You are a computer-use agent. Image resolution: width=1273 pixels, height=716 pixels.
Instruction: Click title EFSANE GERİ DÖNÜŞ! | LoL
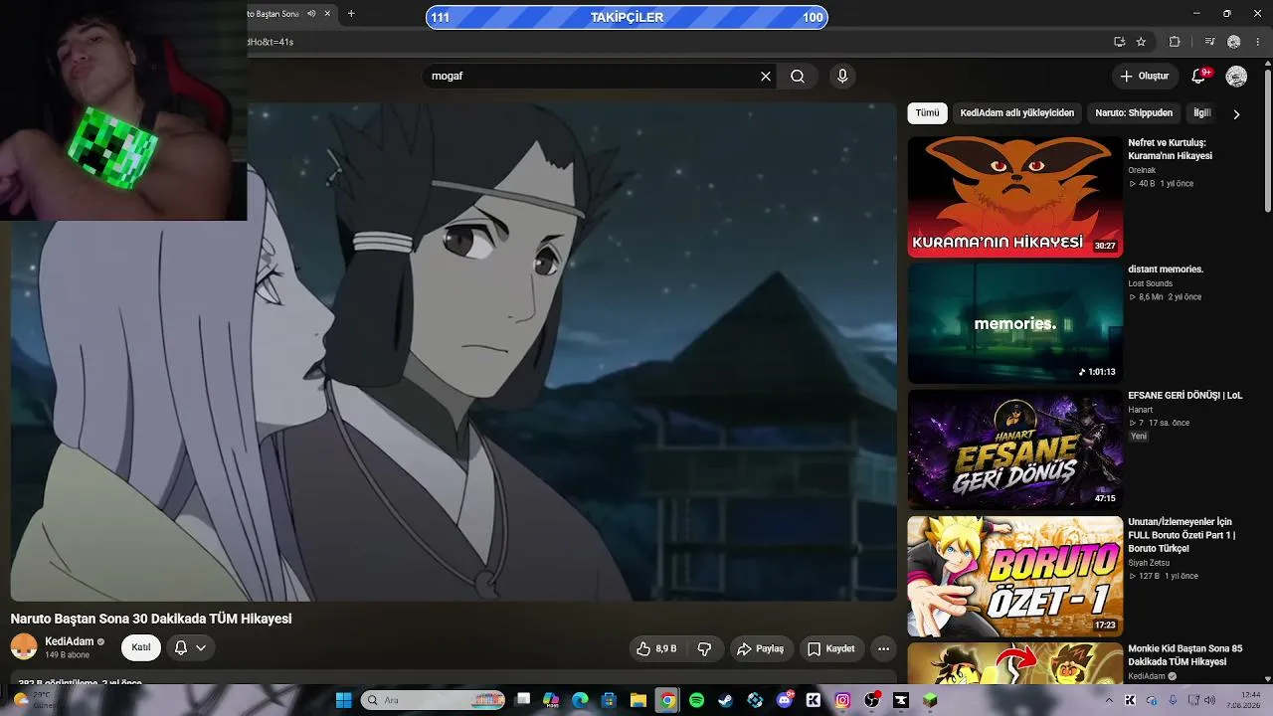[x=1184, y=396]
